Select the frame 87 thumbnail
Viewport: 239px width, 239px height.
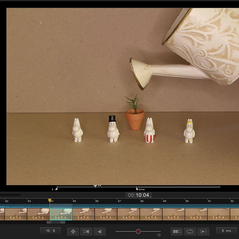pyautogui.click(x=129, y=214)
